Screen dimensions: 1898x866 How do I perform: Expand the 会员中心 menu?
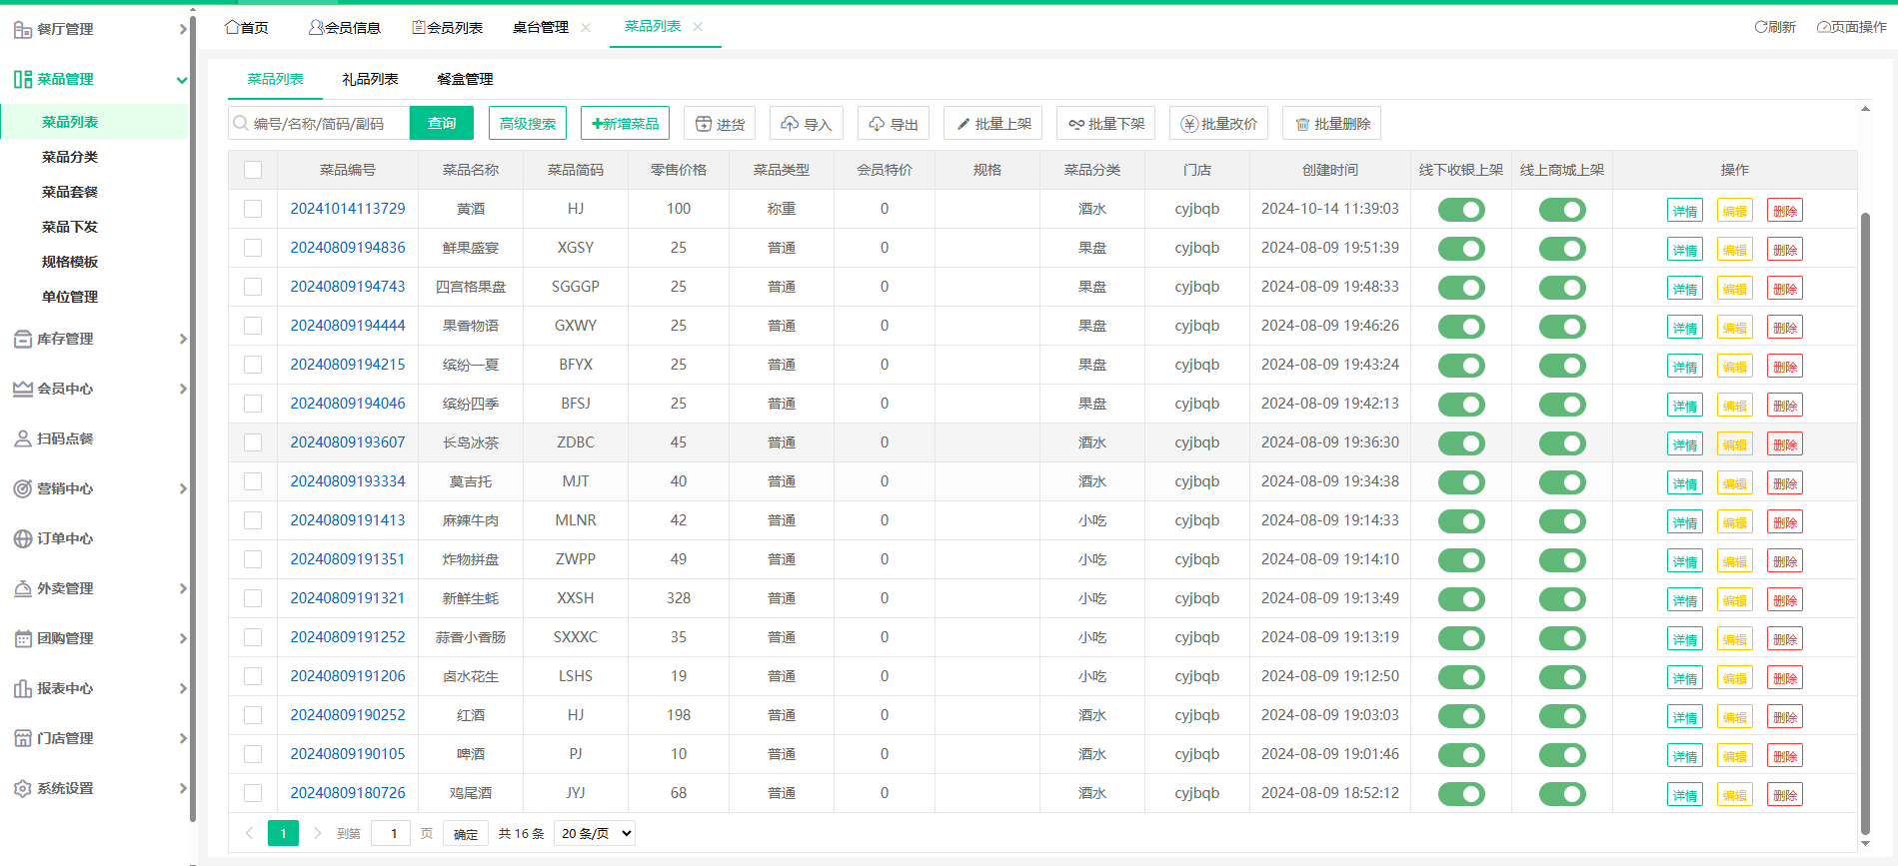click(x=182, y=389)
